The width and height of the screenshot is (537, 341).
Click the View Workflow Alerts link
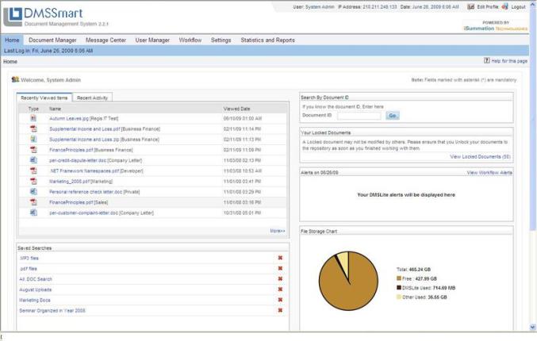489,172
